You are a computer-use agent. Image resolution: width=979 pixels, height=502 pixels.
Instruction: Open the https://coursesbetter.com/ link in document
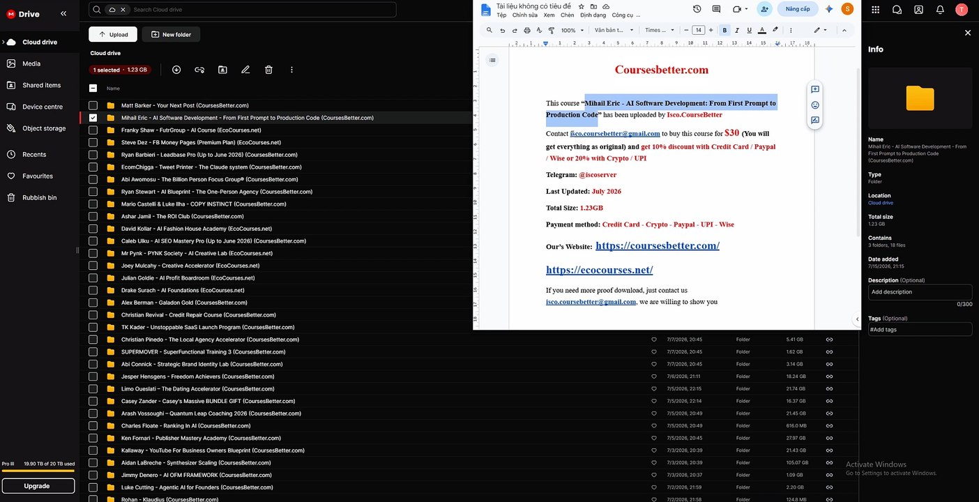point(658,245)
